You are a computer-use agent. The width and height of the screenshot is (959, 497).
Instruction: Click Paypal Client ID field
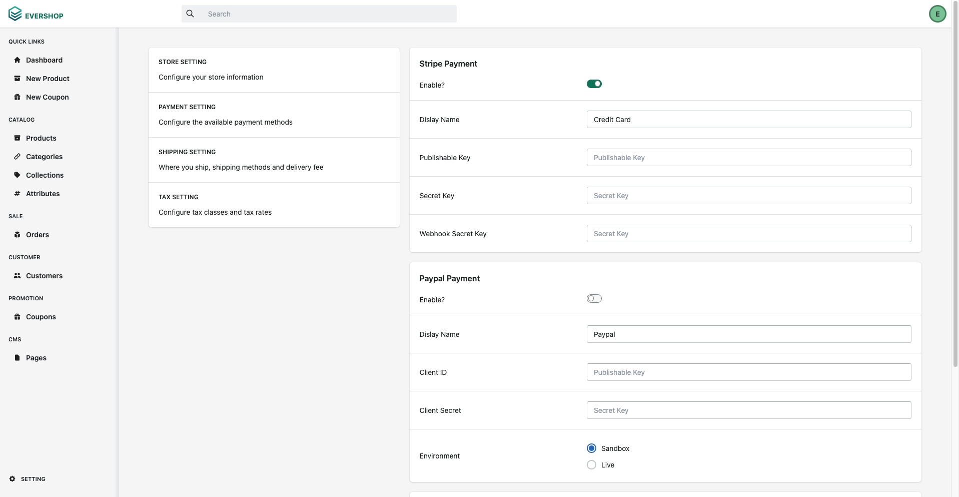pos(749,372)
